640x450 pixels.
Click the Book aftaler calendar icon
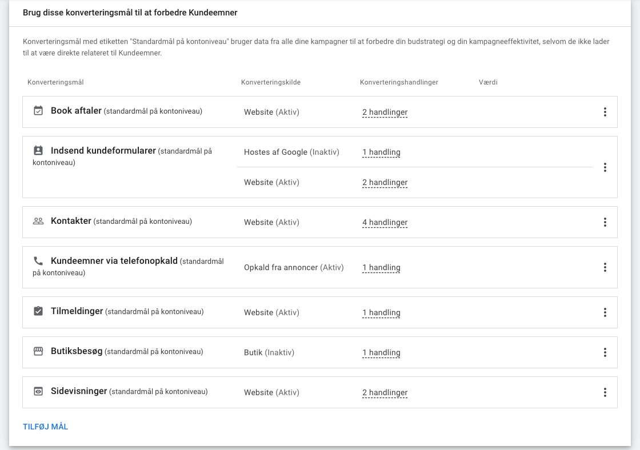[38, 111]
